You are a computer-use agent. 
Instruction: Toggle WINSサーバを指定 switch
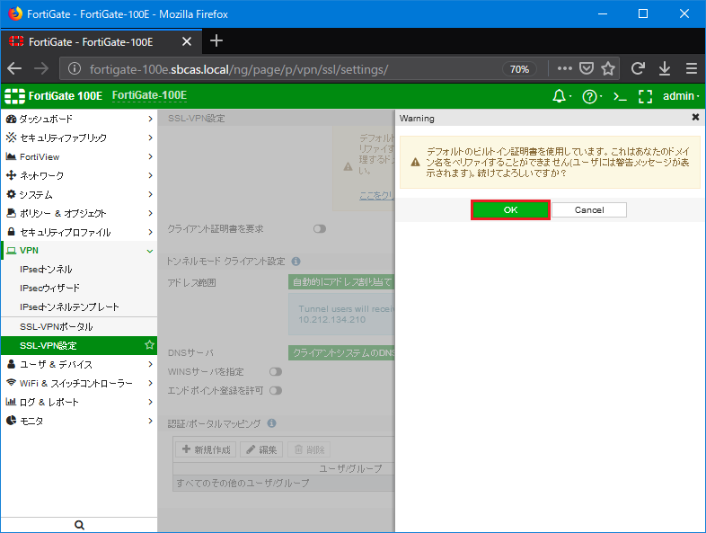pyautogui.click(x=276, y=372)
